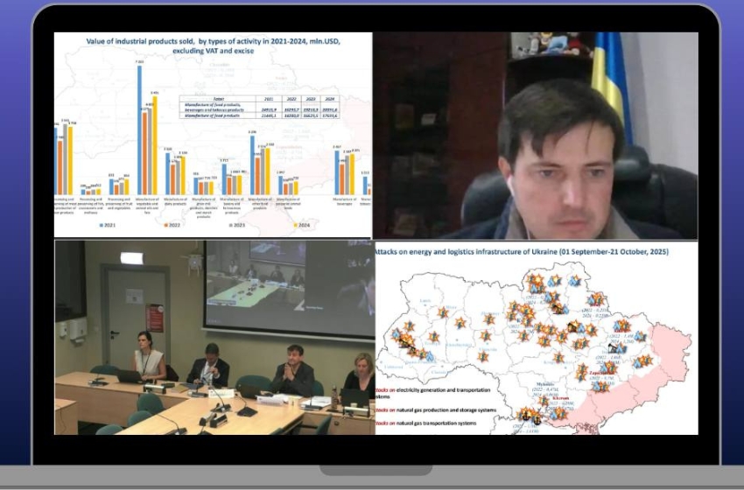
Task: Select the natural gas production and storage legend entry
Action: (439, 409)
